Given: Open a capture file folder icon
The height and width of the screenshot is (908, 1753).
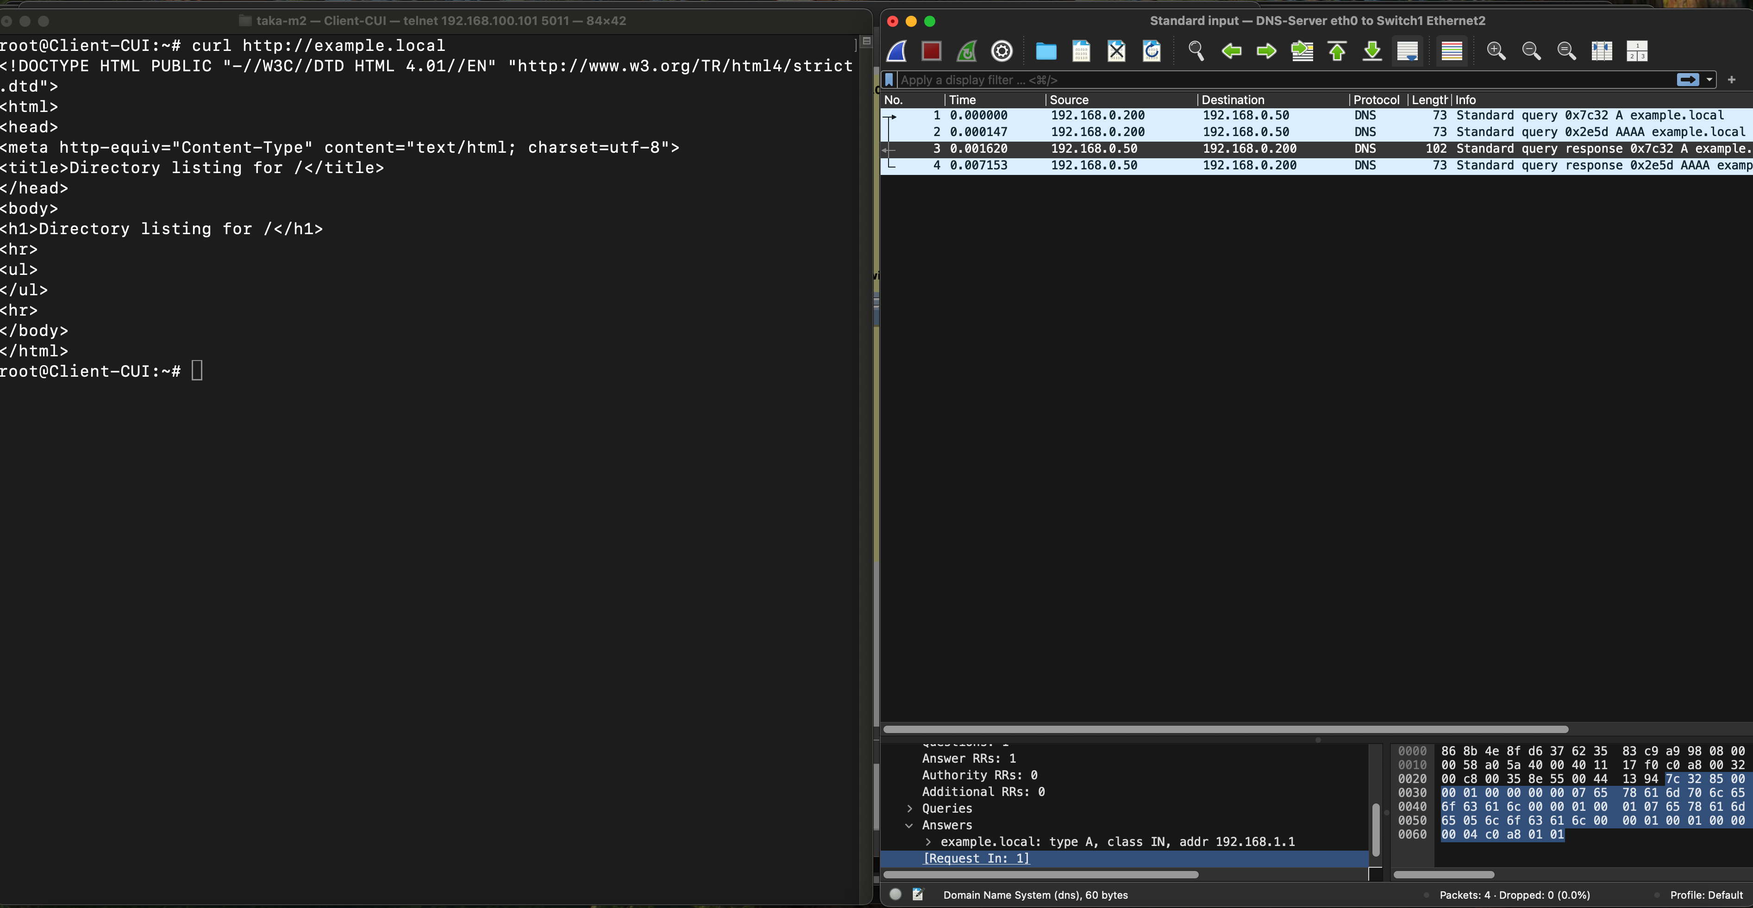Looking at the screenshot, I should point(1045,51).
